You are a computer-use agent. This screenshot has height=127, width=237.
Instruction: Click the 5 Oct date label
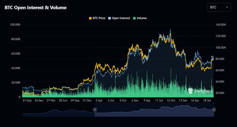[x=123, y=100]
